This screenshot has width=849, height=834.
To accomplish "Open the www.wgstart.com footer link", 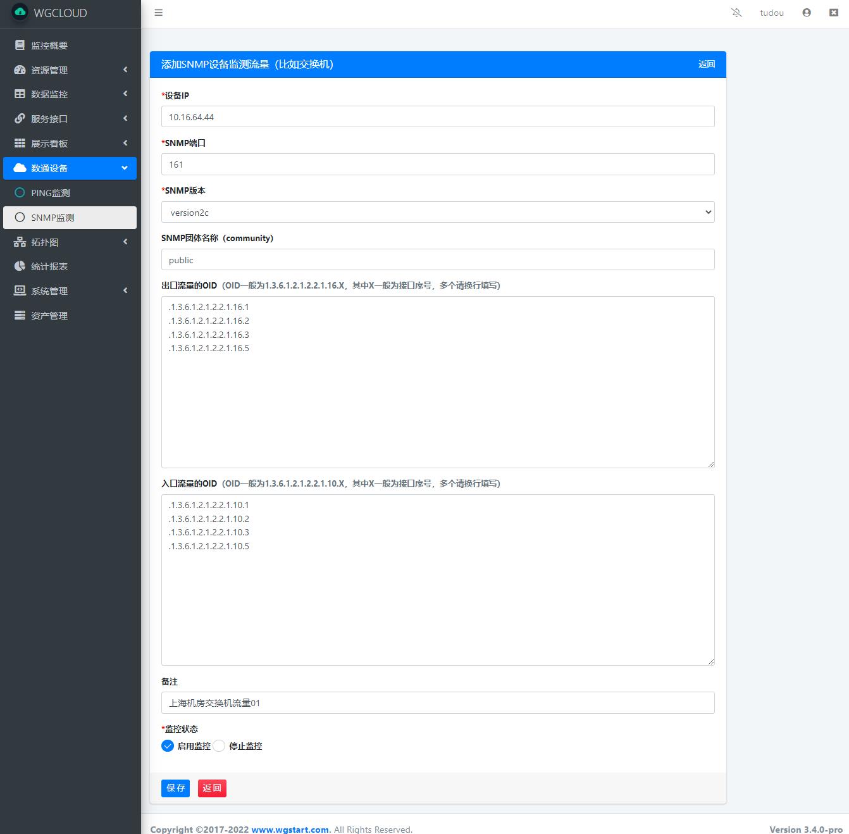I will tap(290, 830).
